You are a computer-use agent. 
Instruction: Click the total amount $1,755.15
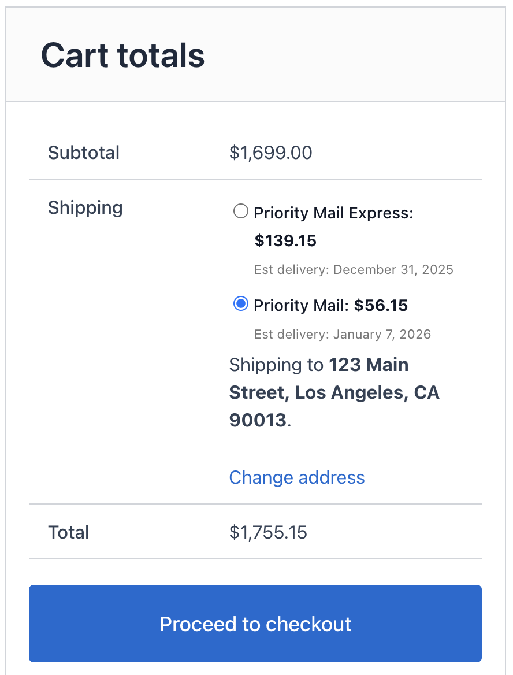[x=268, y=532]
